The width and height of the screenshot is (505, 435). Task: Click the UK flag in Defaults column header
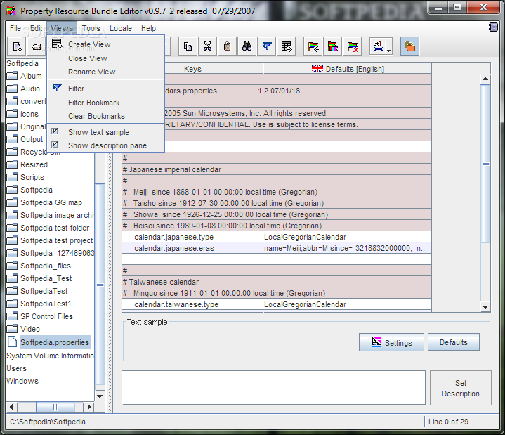click(x=317, y=68)
